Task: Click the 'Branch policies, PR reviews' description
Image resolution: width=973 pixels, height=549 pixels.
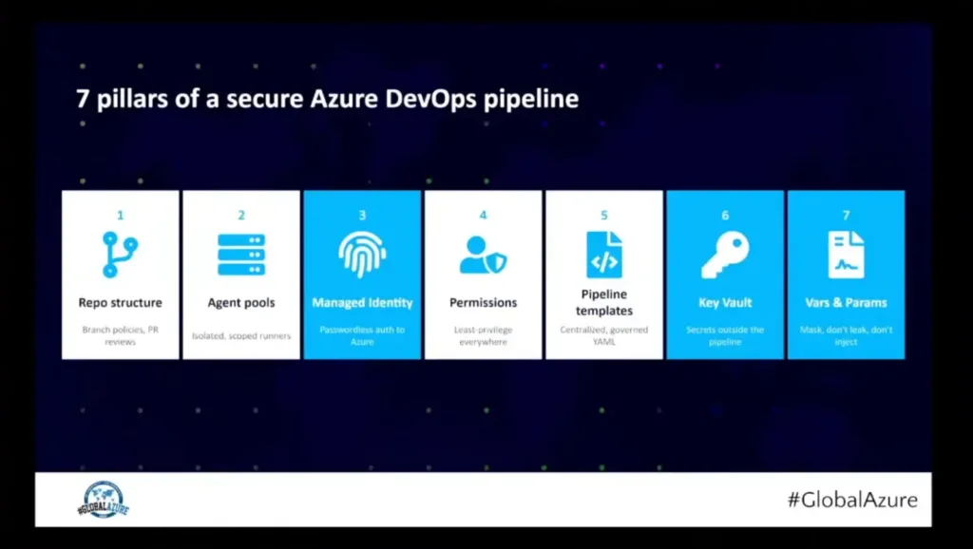Action: [120, 335]
